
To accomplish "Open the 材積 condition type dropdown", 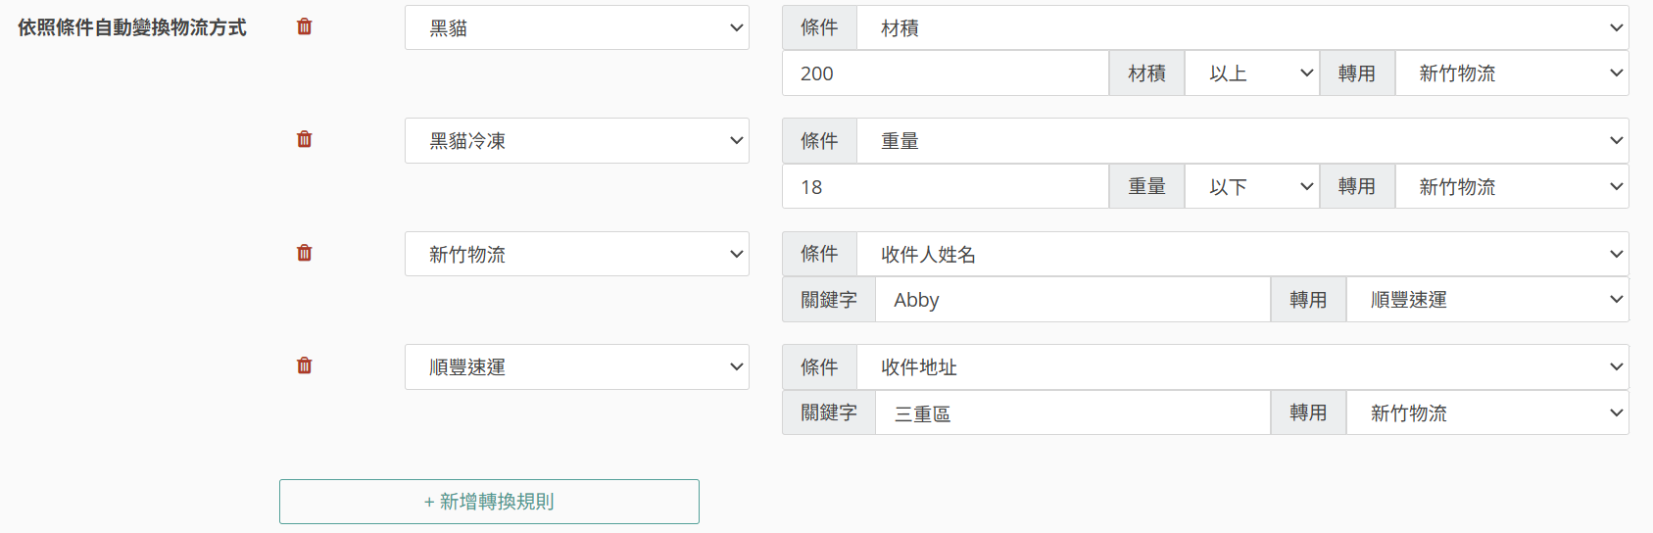I will coord(1241,27).
